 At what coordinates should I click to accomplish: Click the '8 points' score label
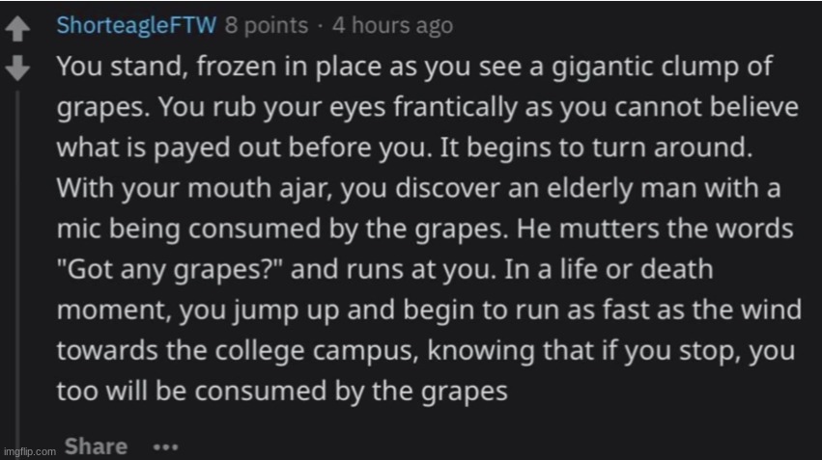[x=267, y=25]
